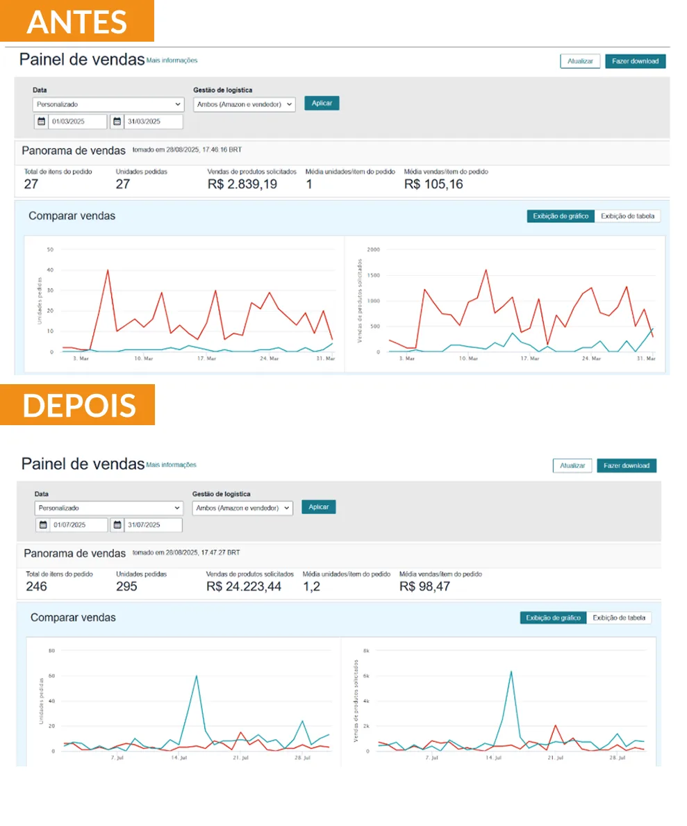Open calendar icon next to 31/07/2025
Screen dimensions: 687x826
coord(117,525)
